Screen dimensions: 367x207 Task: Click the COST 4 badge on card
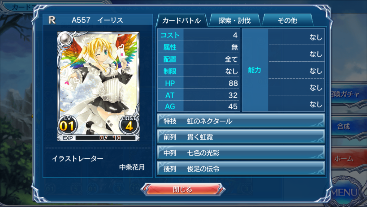[129, 125]
